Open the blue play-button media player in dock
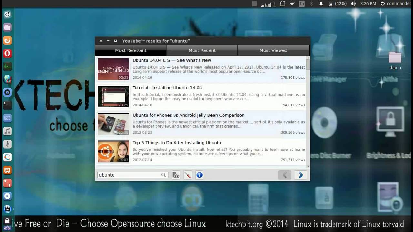413x232 pixels. tap(7, 196)
